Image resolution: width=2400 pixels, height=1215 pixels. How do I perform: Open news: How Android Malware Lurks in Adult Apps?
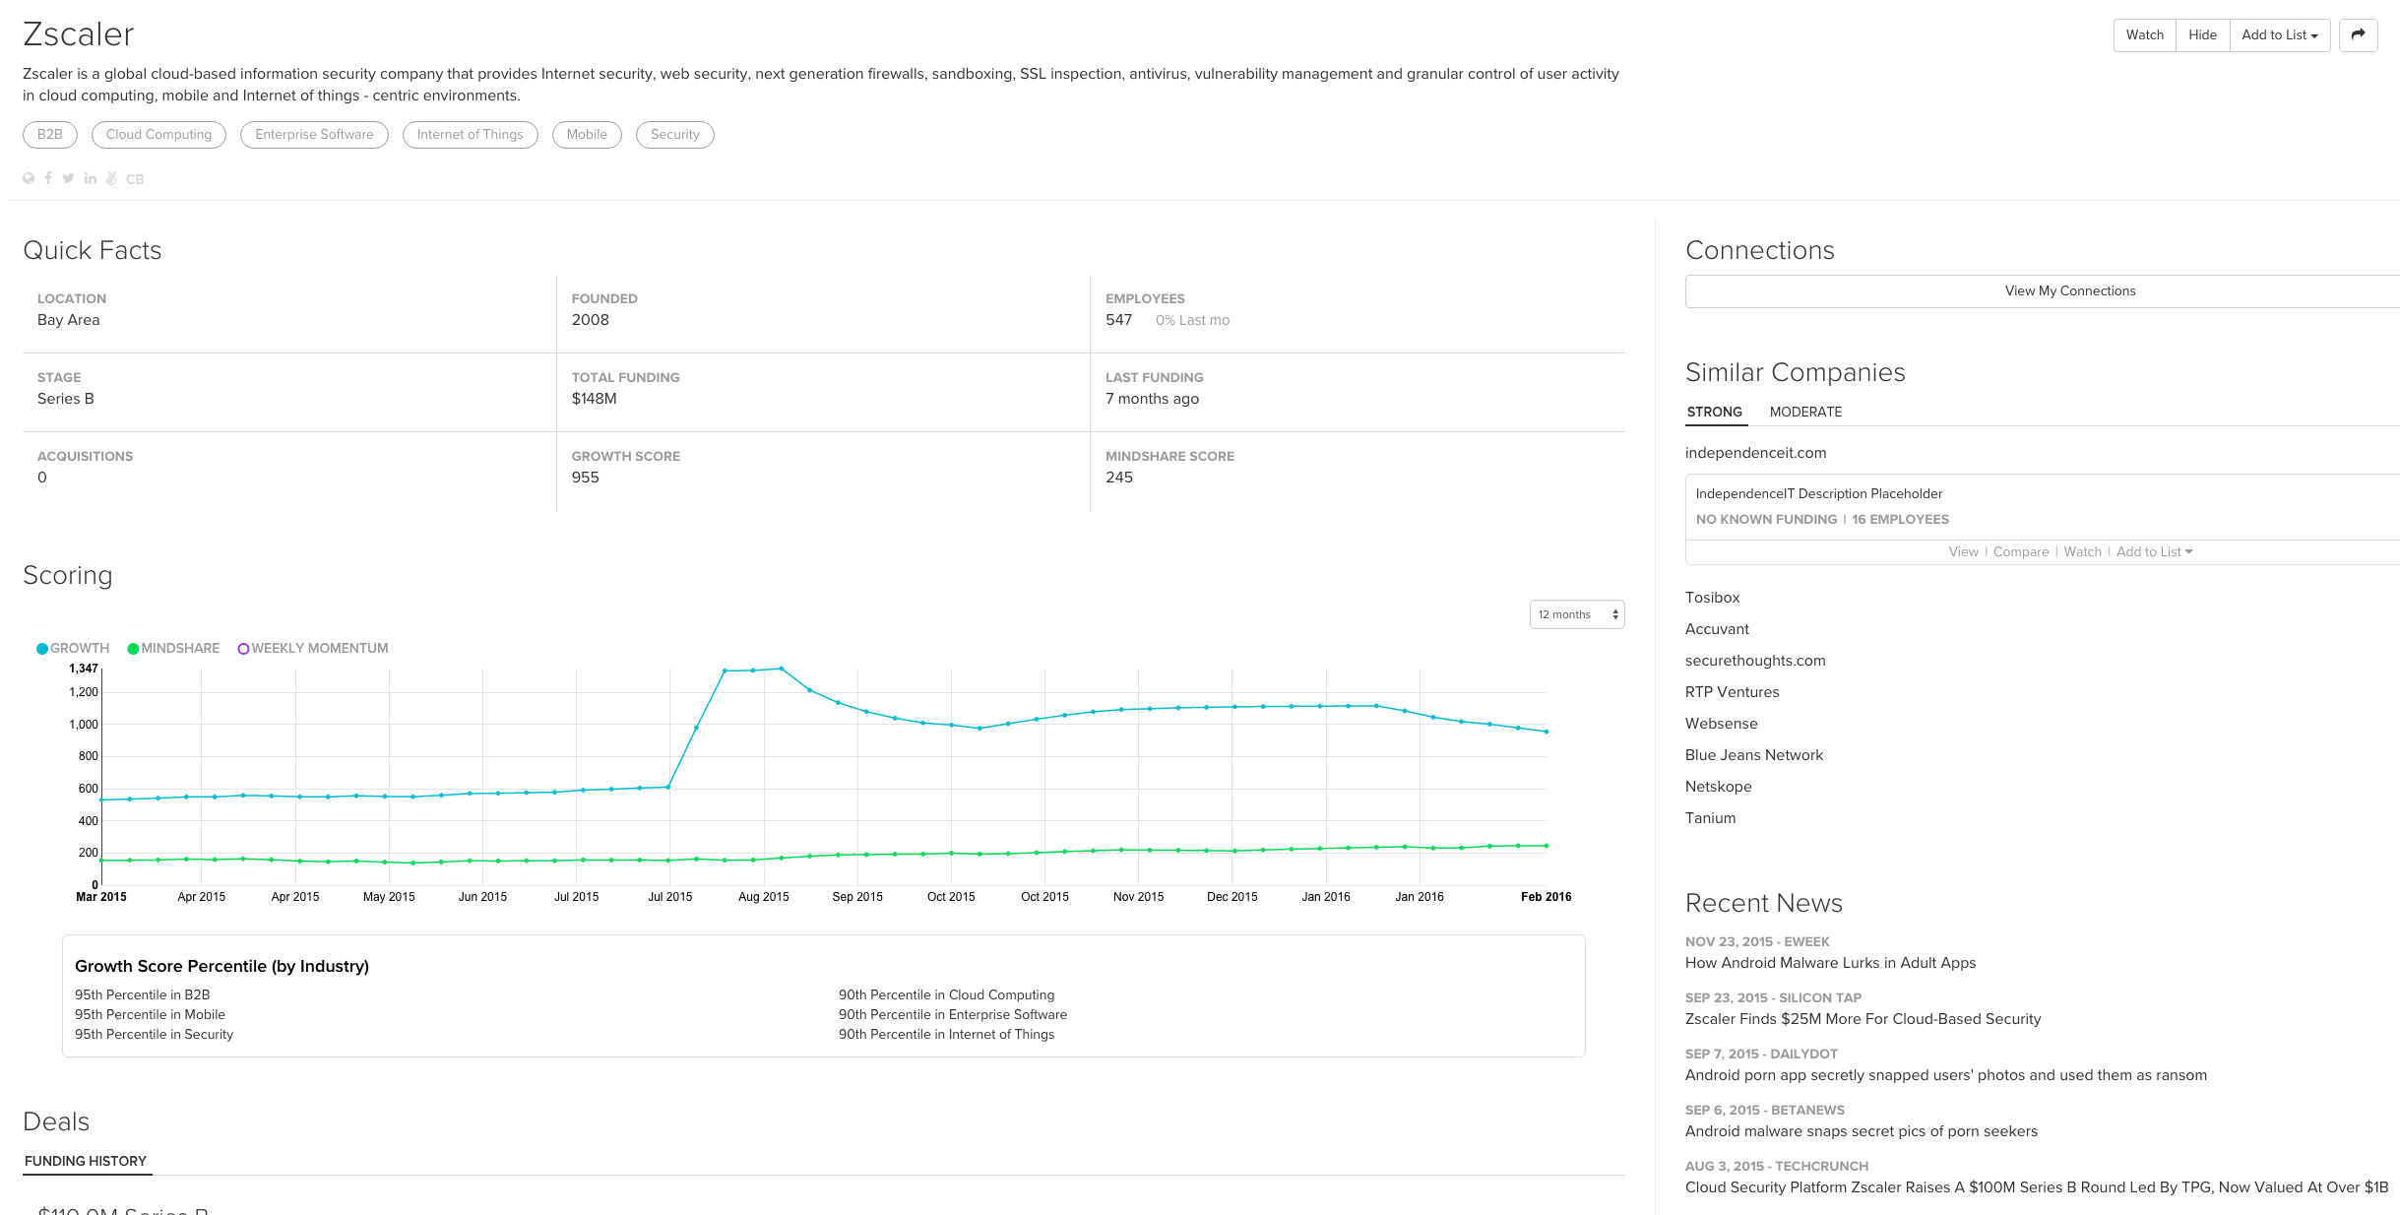click(1830, 963)
